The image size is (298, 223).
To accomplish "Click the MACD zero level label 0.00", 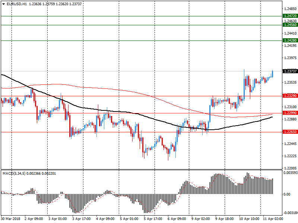I will [x=287, y=194].
